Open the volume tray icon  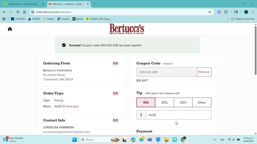(234, 140)
